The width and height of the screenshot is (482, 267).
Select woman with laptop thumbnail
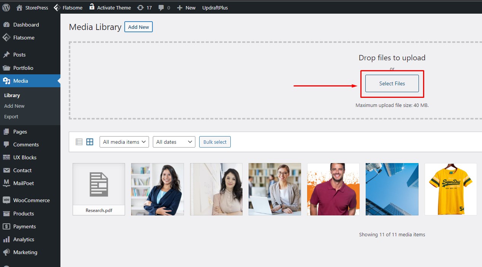(275, 189)
